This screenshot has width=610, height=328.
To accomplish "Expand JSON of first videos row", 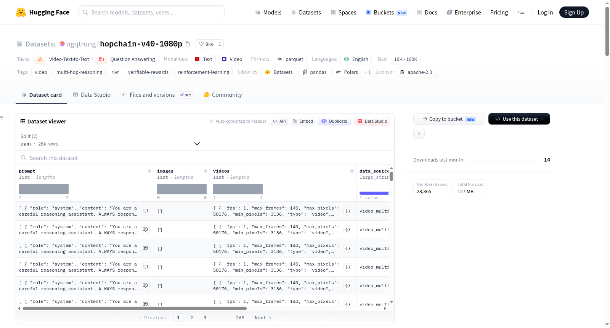I will [x=348, y=211].
